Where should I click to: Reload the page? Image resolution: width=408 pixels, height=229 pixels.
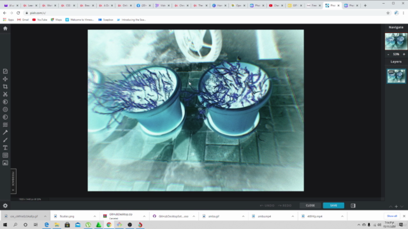click(x=18, y=13)
